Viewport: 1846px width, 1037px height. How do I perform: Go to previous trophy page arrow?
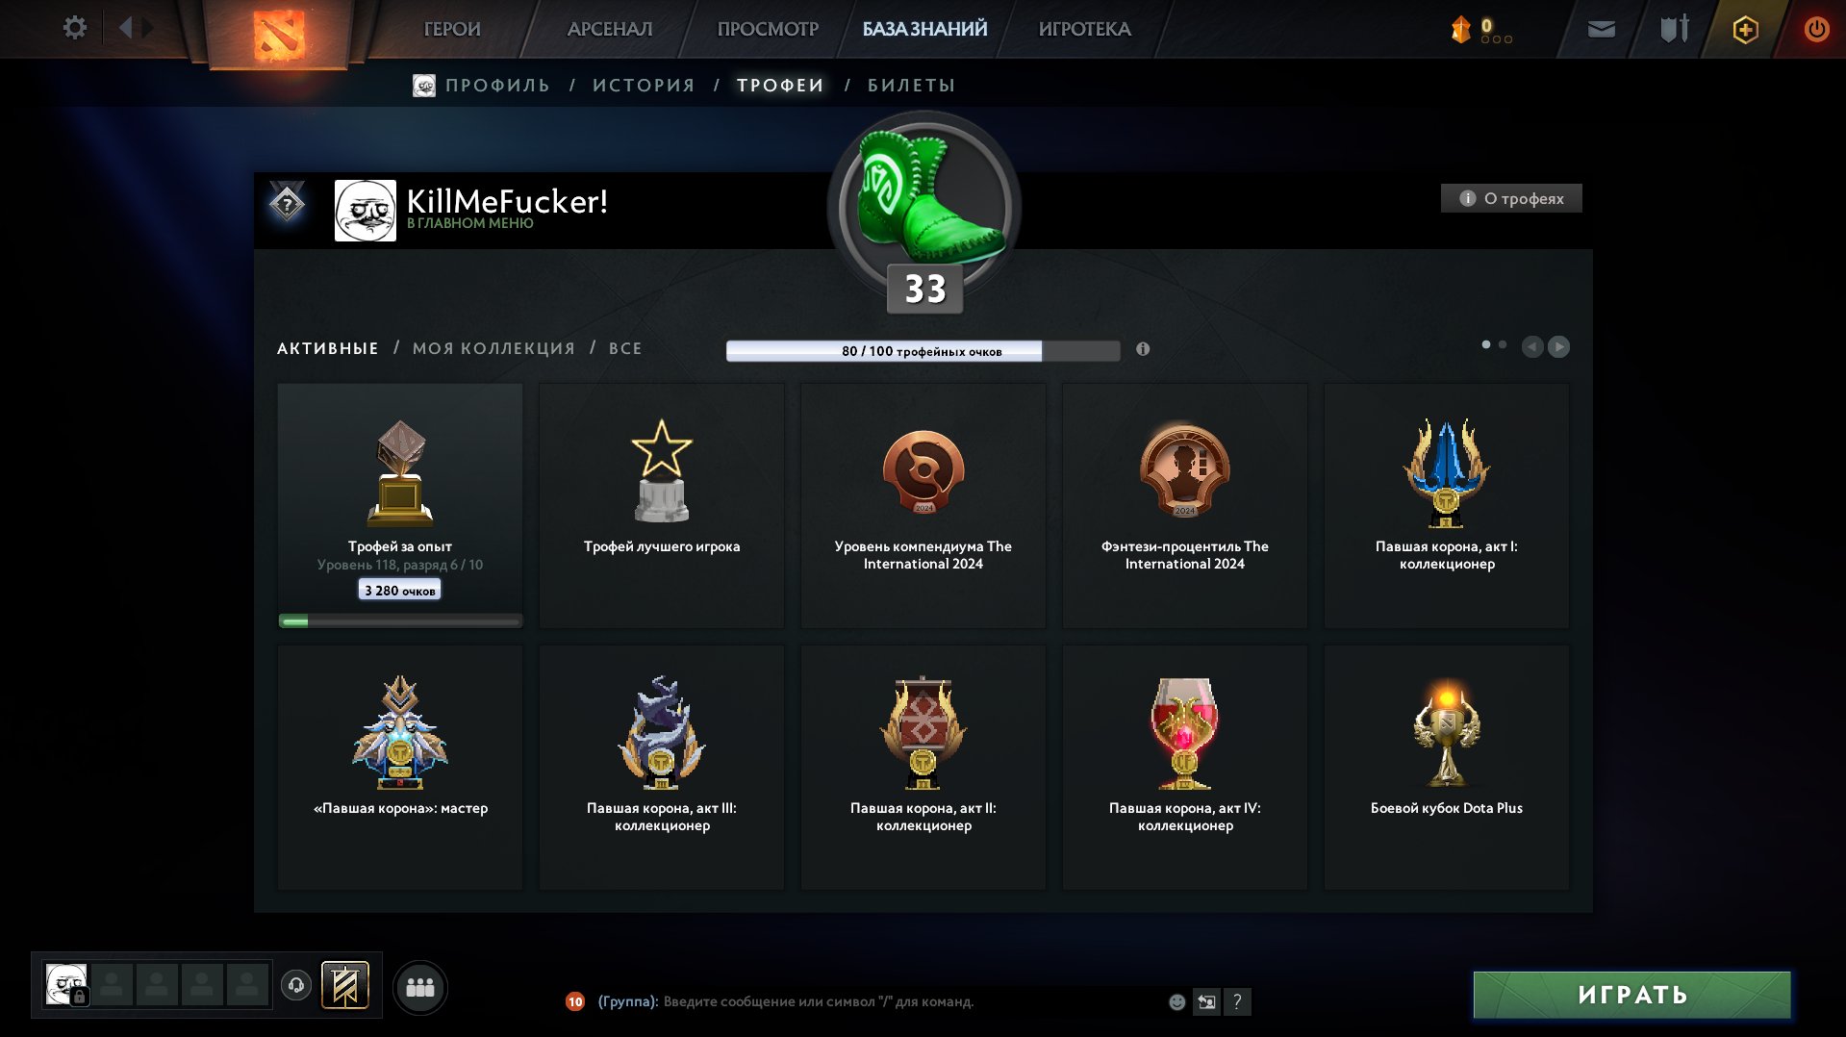pyautogui.click(x=1532, y=346)
